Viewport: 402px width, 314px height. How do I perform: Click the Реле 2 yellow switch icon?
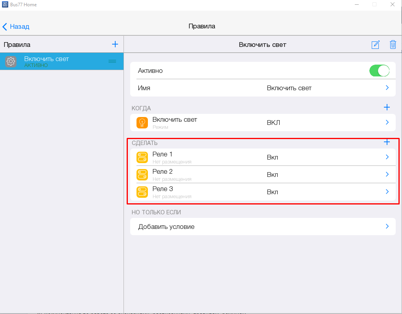click(142, 175)
